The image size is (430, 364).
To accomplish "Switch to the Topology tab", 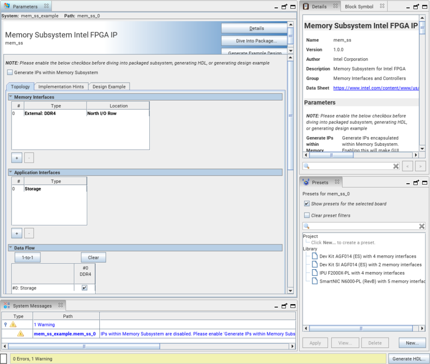I will [x=20, y=86].
